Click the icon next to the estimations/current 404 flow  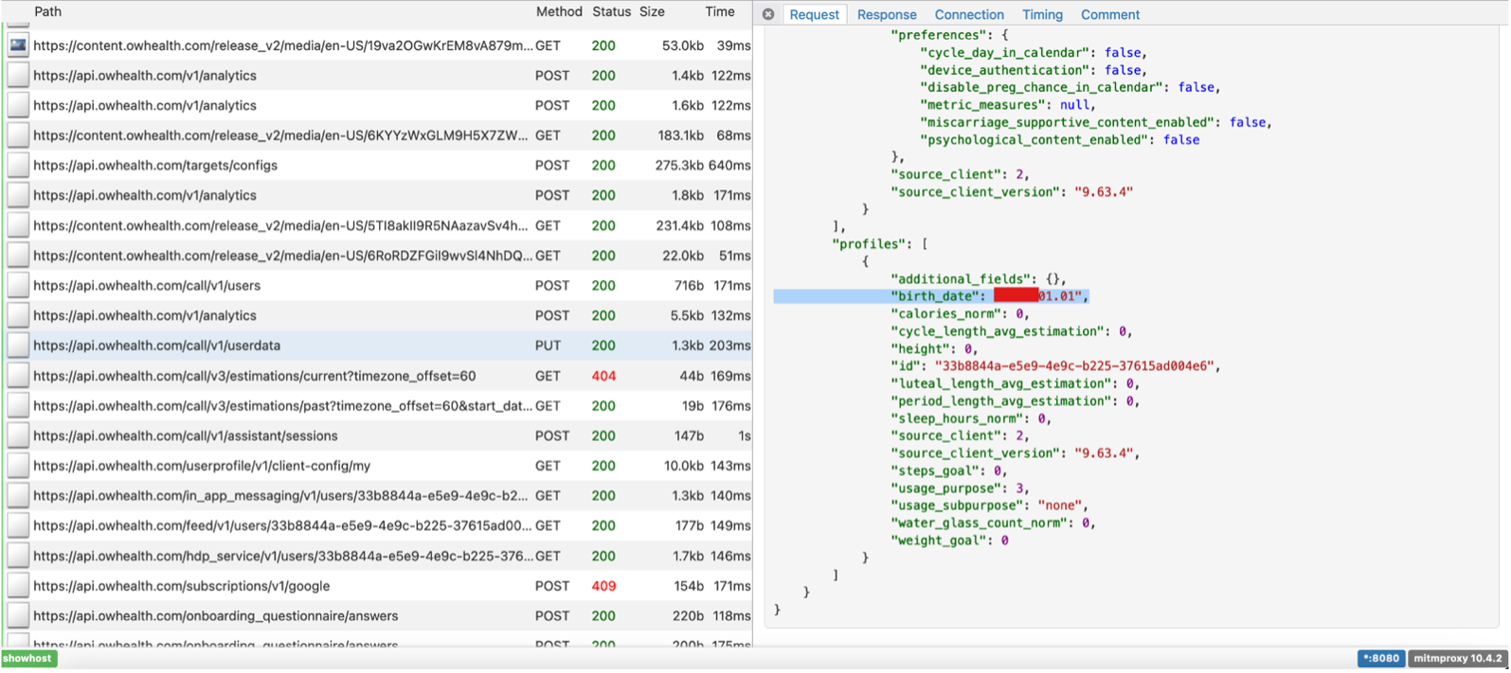pyautogui.click(x=18, y=376)
